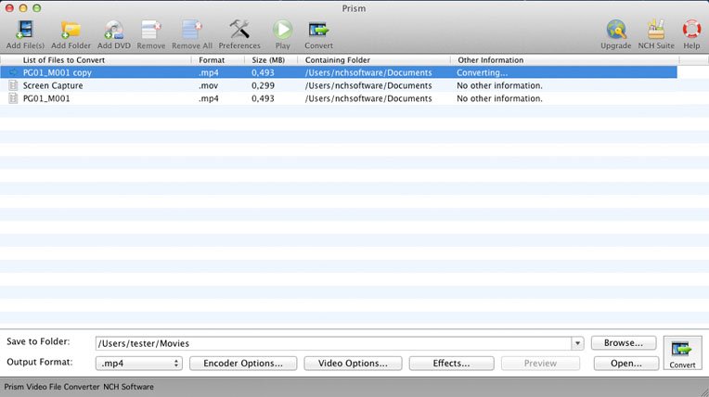Open the Upgrade toolbar icon
This screenshot has height=397, width=709.
615,32
